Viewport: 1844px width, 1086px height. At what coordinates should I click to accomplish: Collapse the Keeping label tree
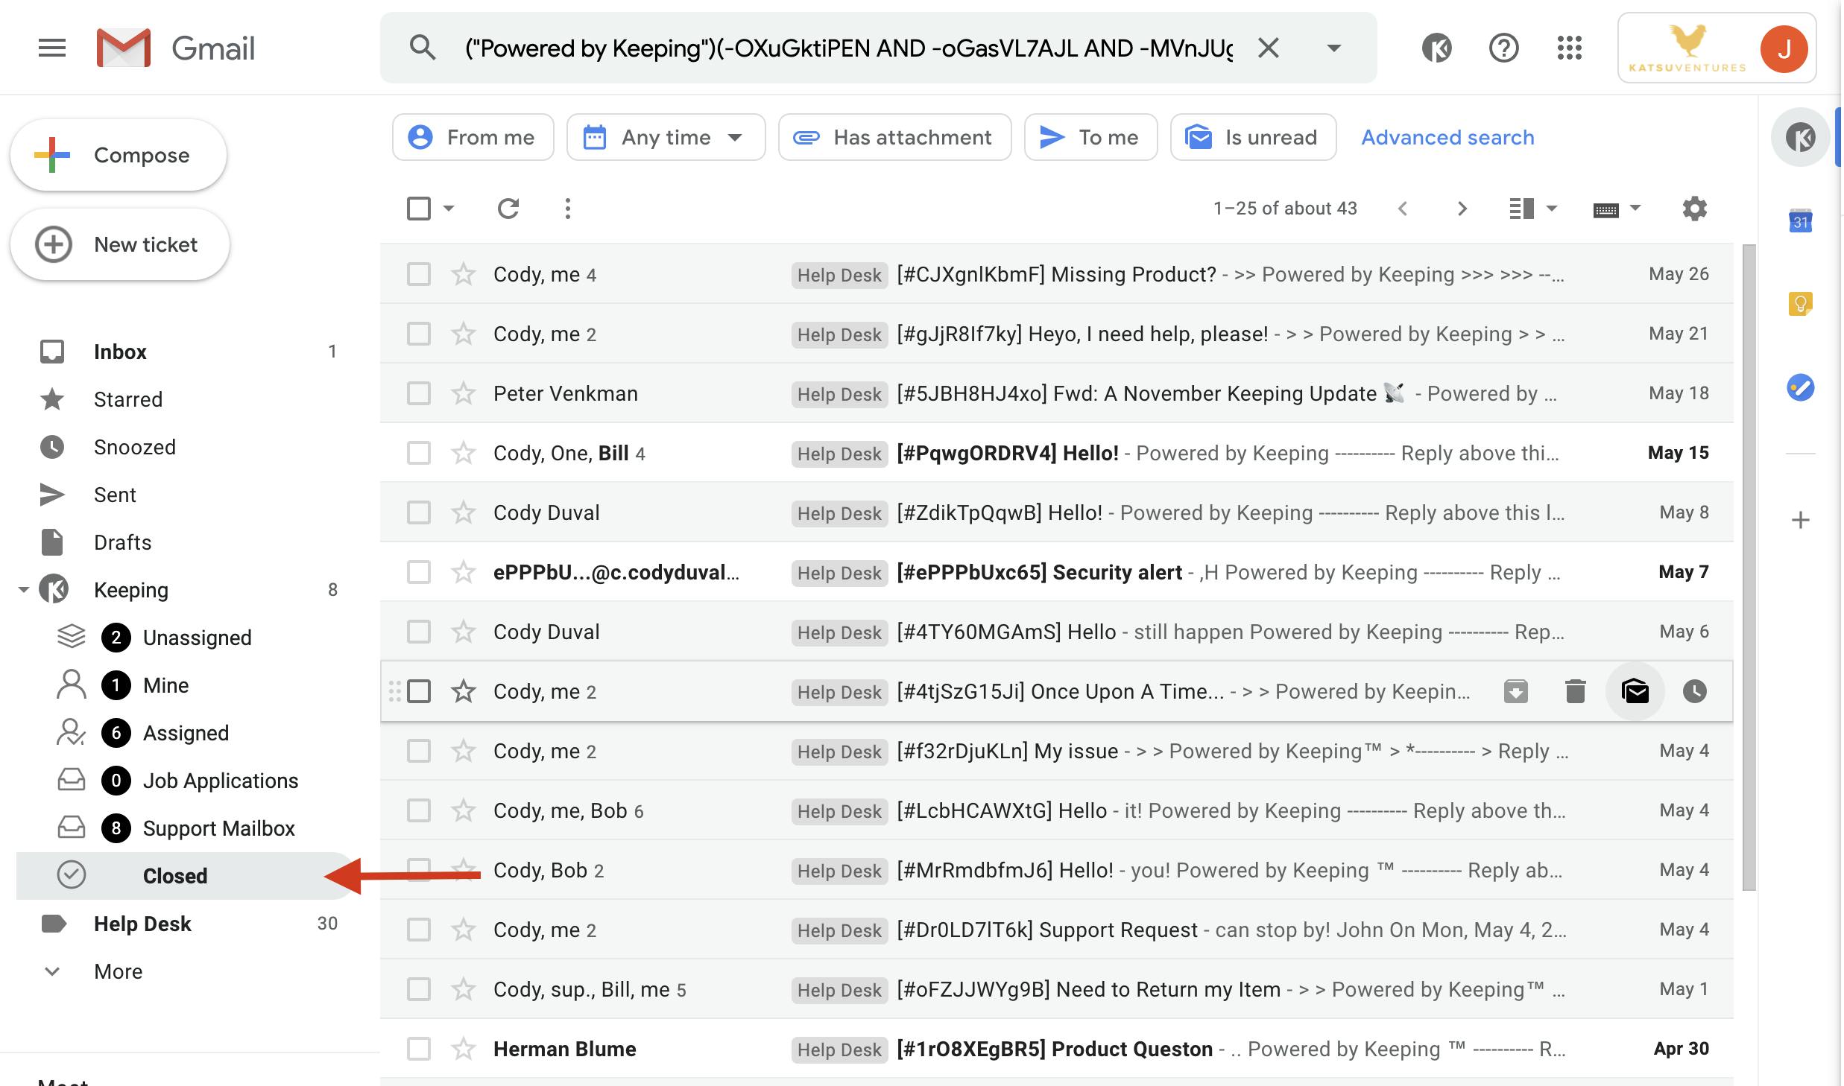(x=24, y=590)
